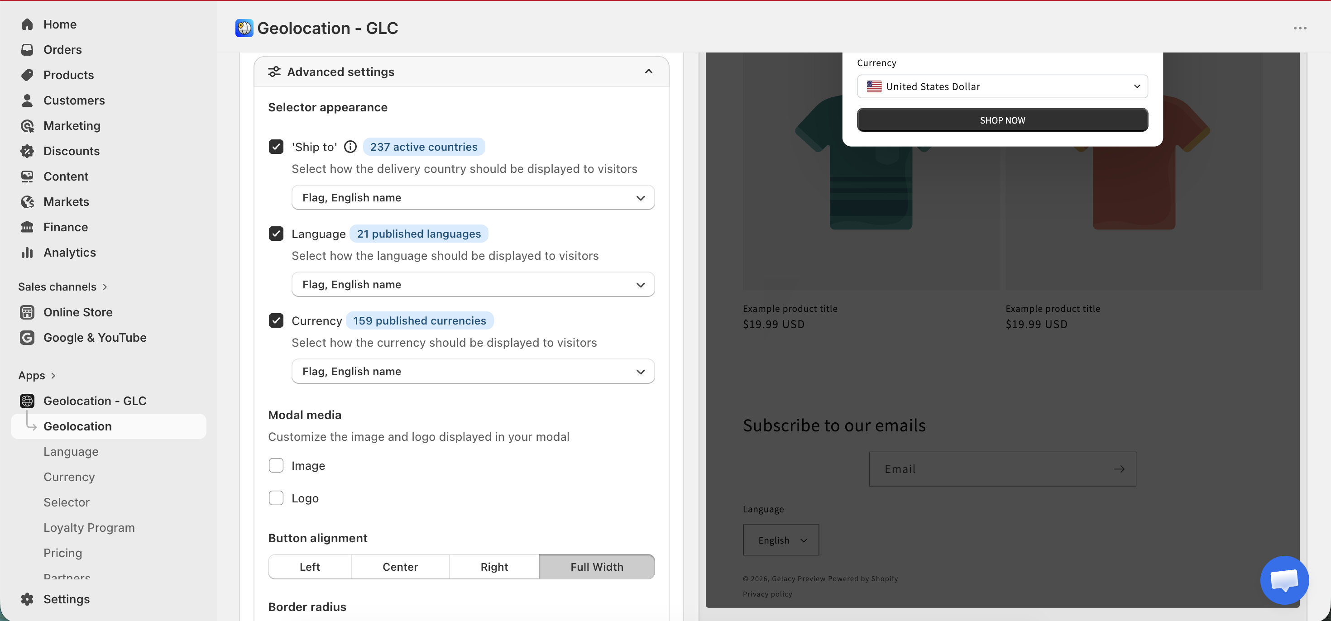Click the red t-shirt product image
The image size is (1331, 621).
coord(1134,171)
